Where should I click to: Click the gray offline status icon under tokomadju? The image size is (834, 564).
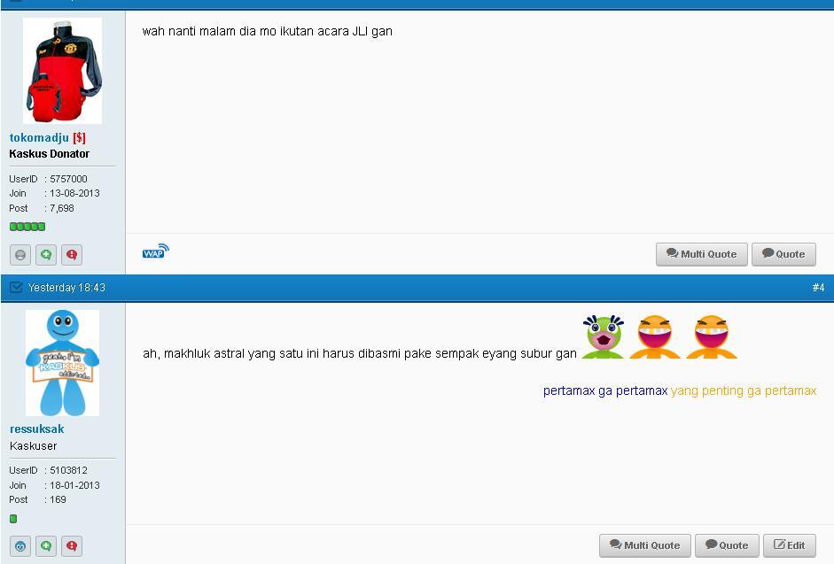20,255
